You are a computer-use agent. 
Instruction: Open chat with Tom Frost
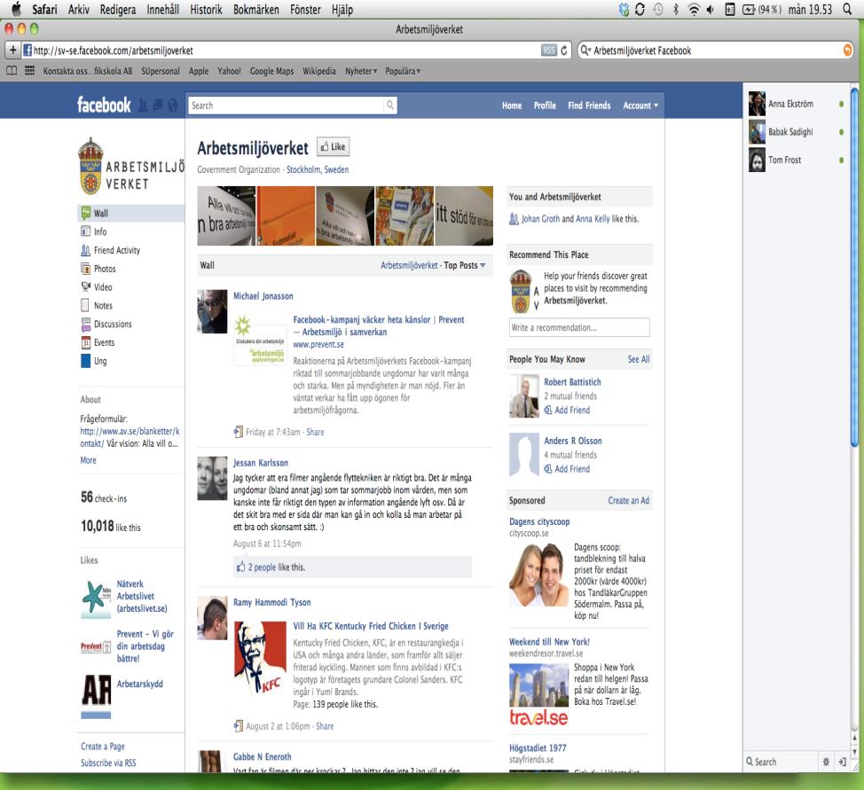click(797, 160)
